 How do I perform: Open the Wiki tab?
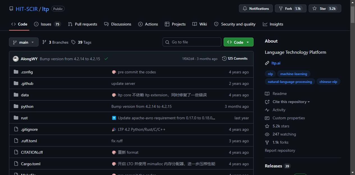coord(200,24)
